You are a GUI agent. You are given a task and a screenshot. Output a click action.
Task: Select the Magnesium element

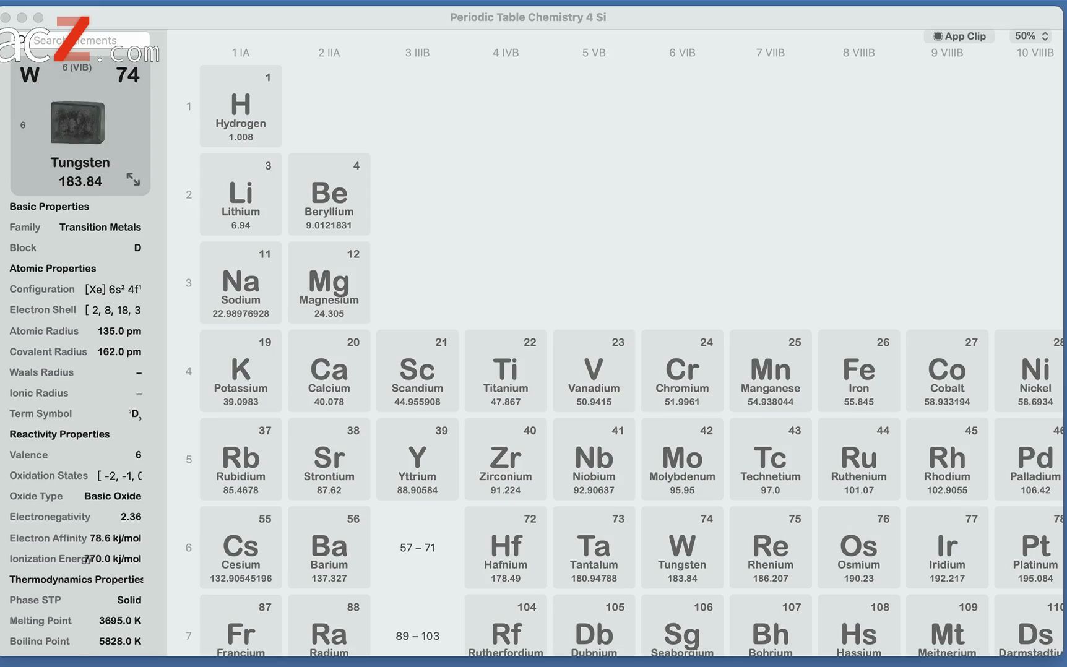point(329,283)
